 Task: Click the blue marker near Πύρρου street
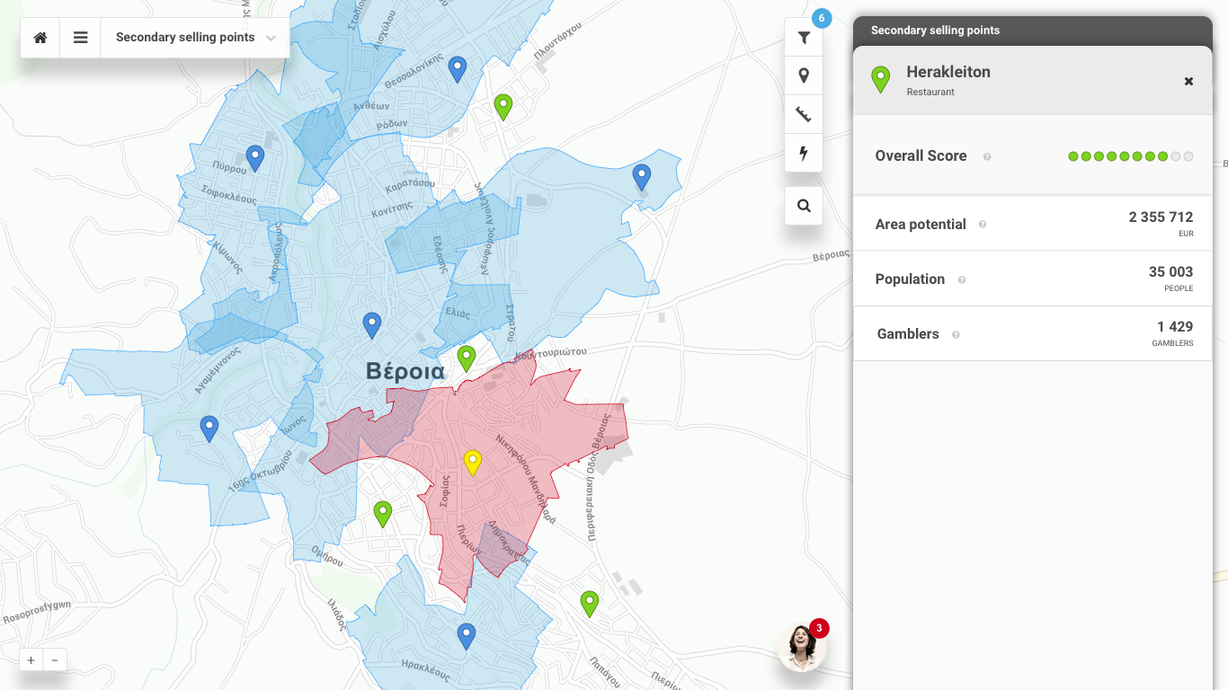coord(255,158)
